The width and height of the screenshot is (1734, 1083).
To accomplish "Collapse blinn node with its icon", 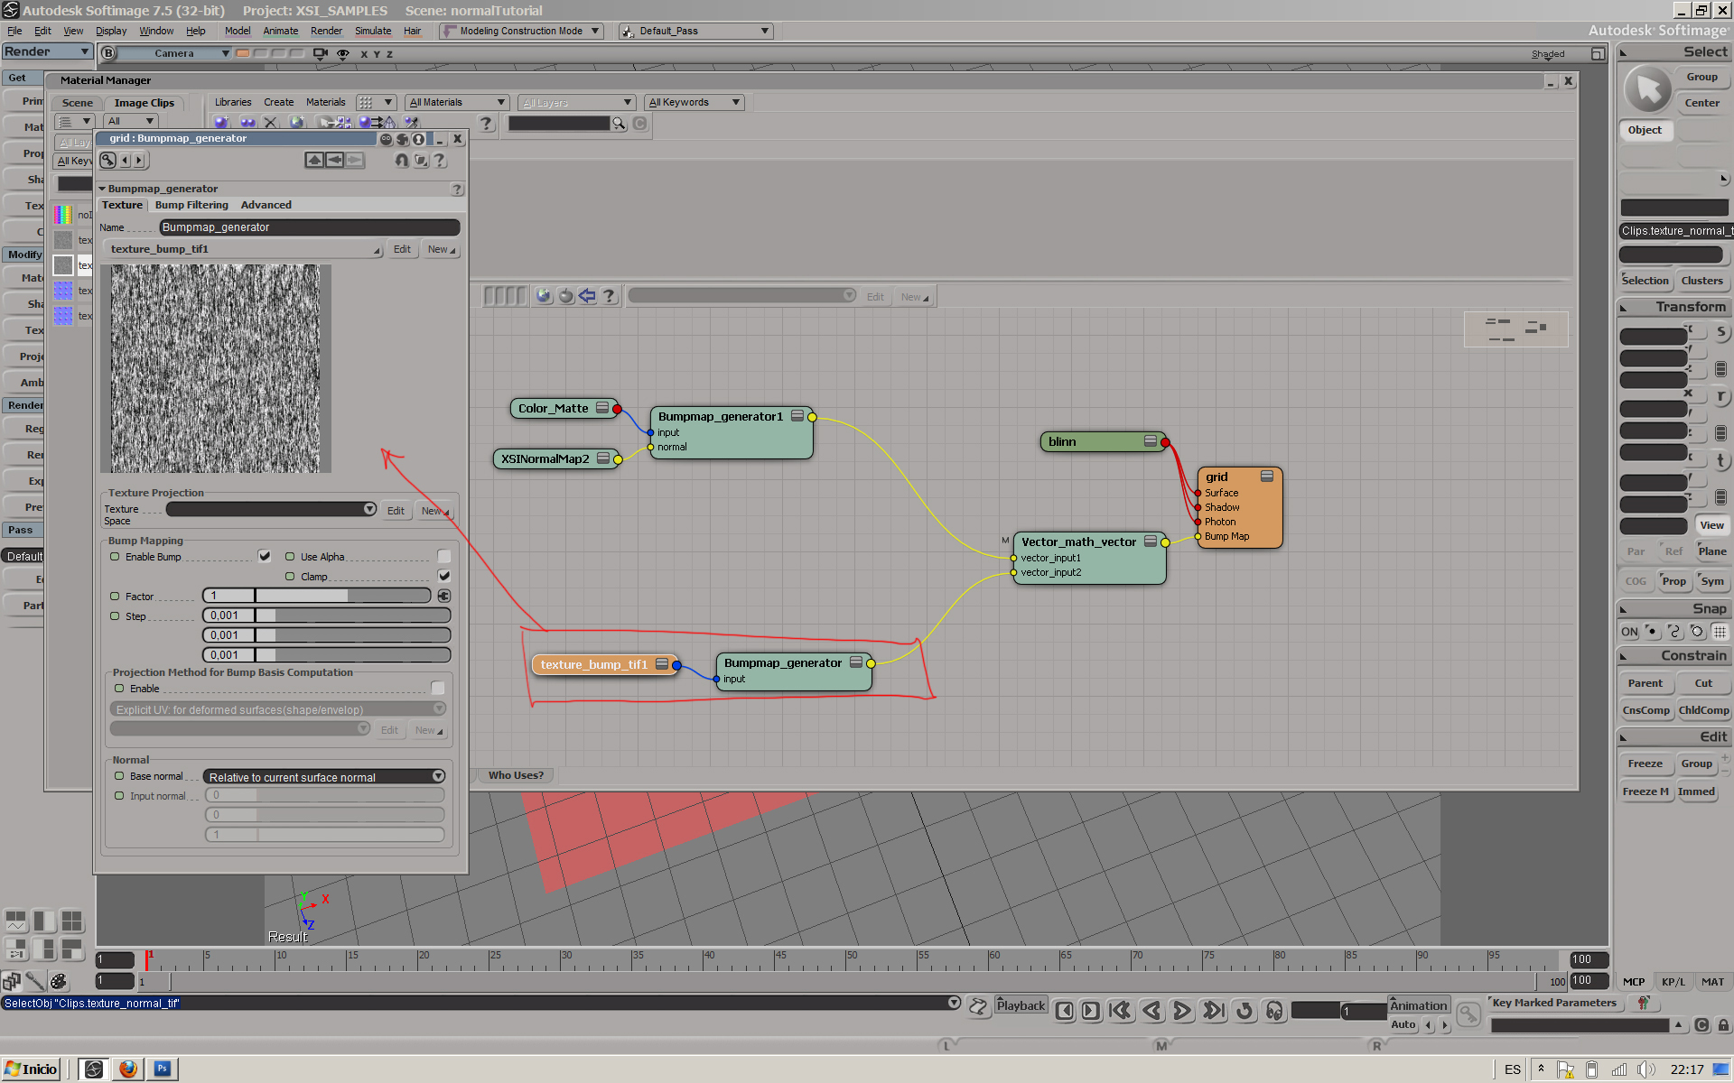I will coord(1151,441).
